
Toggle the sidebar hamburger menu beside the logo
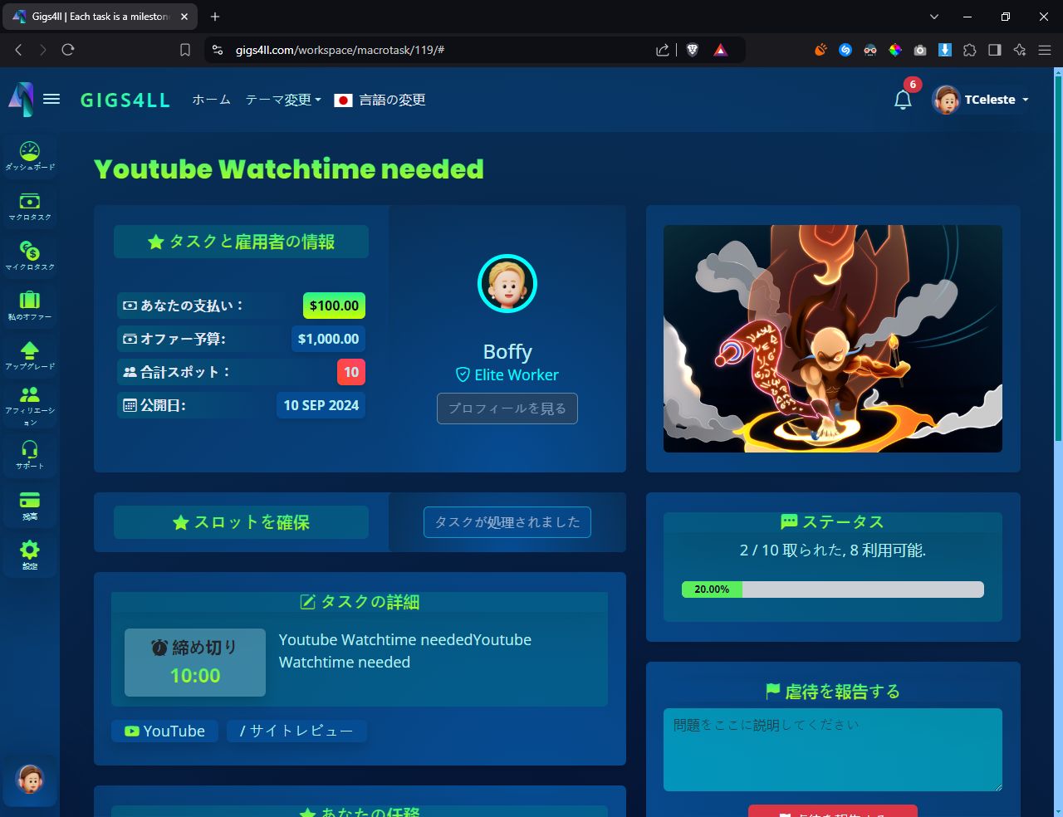[x=51, y=99]
